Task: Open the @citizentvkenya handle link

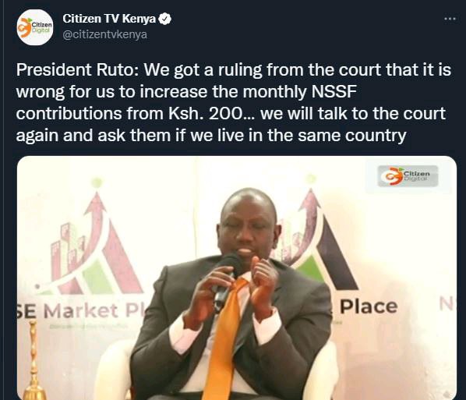Action: coord(104,34)
